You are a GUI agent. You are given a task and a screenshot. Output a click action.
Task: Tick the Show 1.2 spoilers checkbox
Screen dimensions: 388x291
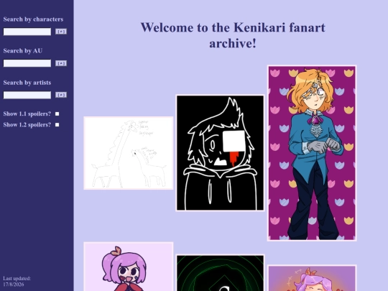pos(57,125)
